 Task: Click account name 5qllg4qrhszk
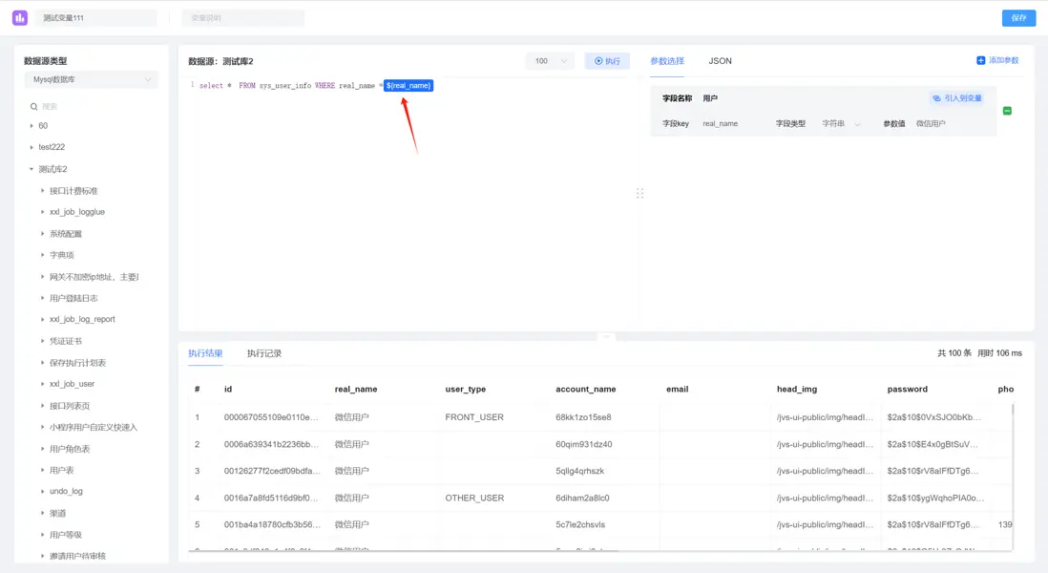click(579, 471)
